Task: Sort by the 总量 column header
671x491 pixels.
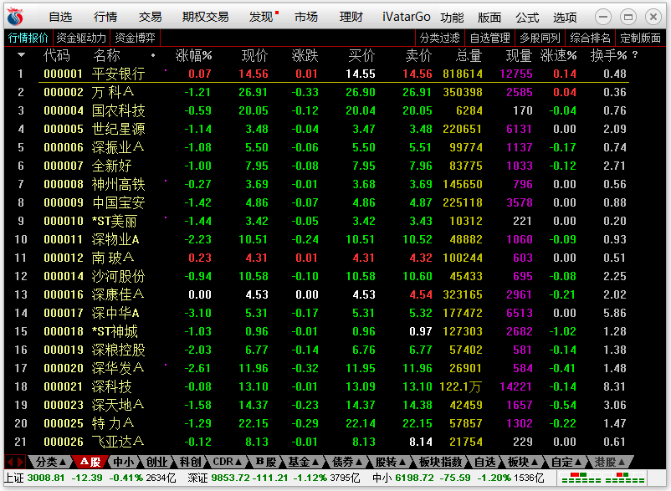Action: click(x=469, y=55)
